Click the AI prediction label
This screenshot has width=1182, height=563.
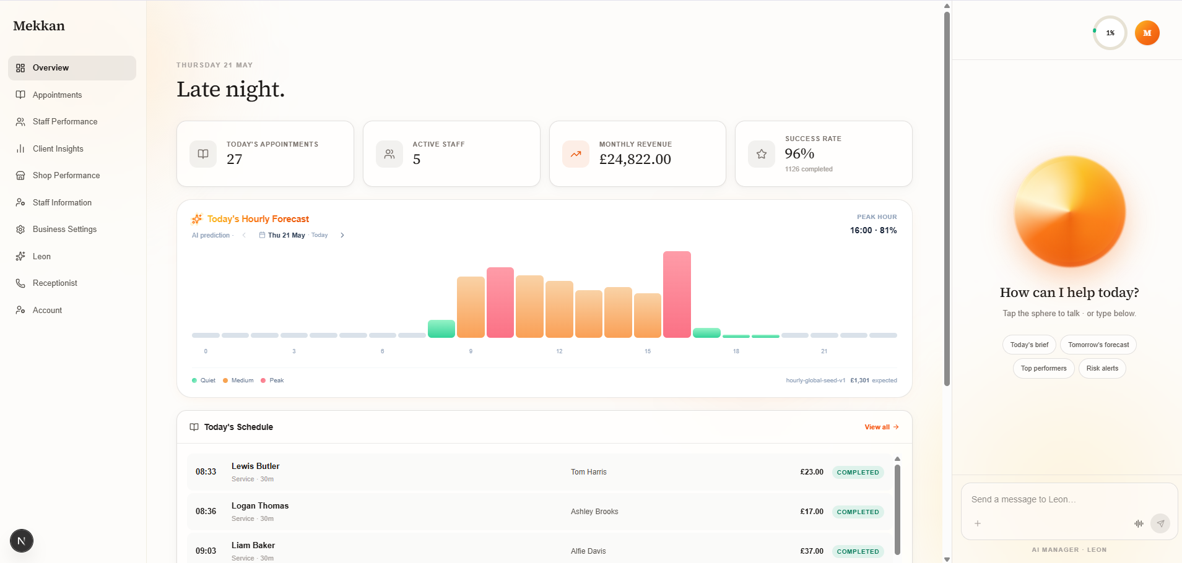point(211,235)
